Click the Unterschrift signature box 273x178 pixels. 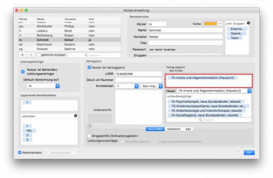[x=100, y=118]
